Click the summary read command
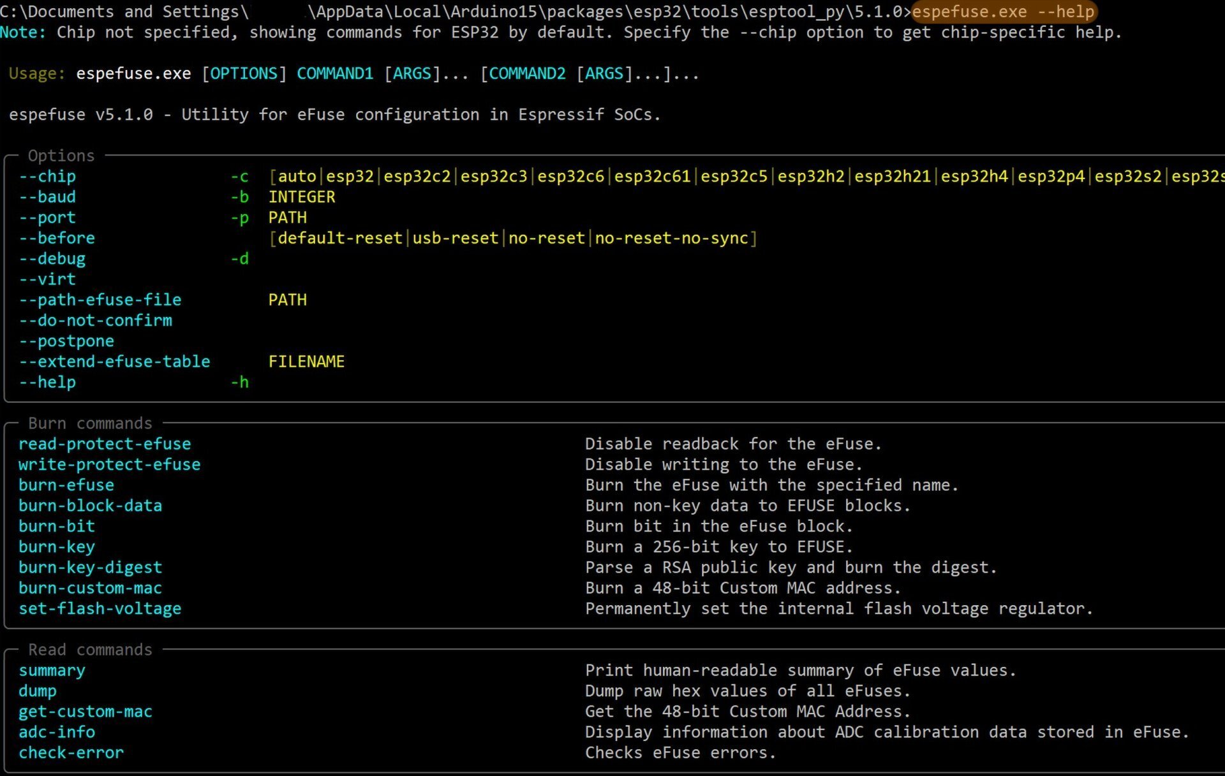The image size is (1225, 776). (x=52, y=671)
